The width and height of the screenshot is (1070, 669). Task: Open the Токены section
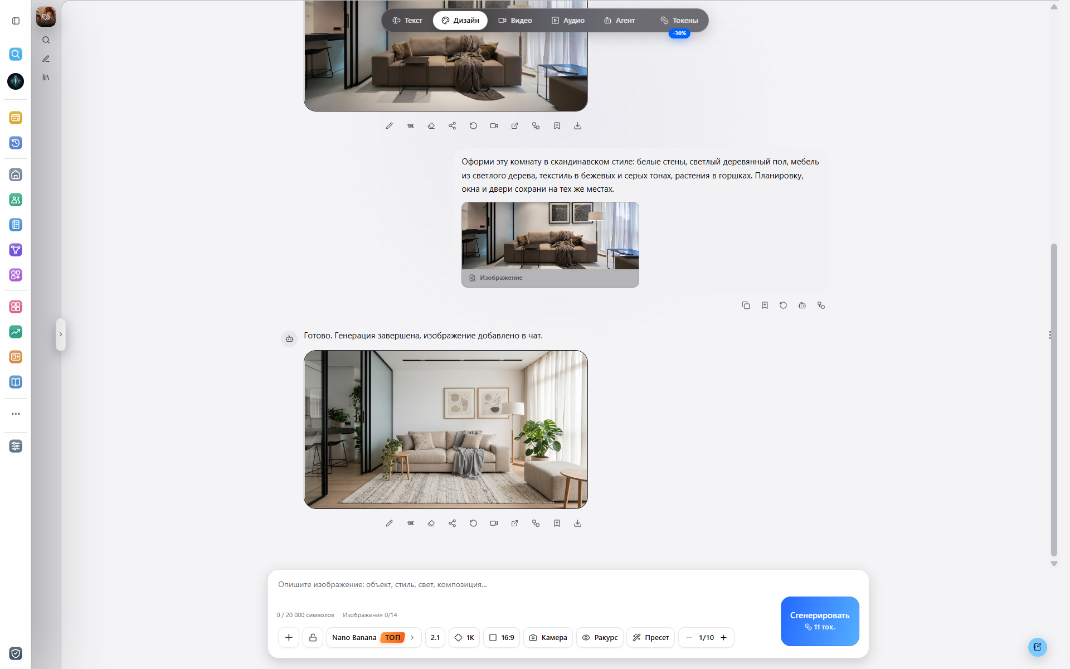(679, 21)
